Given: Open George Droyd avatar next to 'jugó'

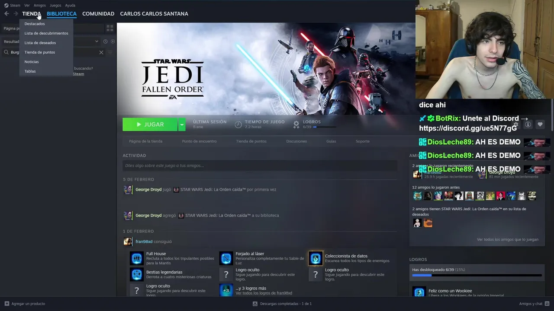Looking at the screenshot, I should [128, 190].
